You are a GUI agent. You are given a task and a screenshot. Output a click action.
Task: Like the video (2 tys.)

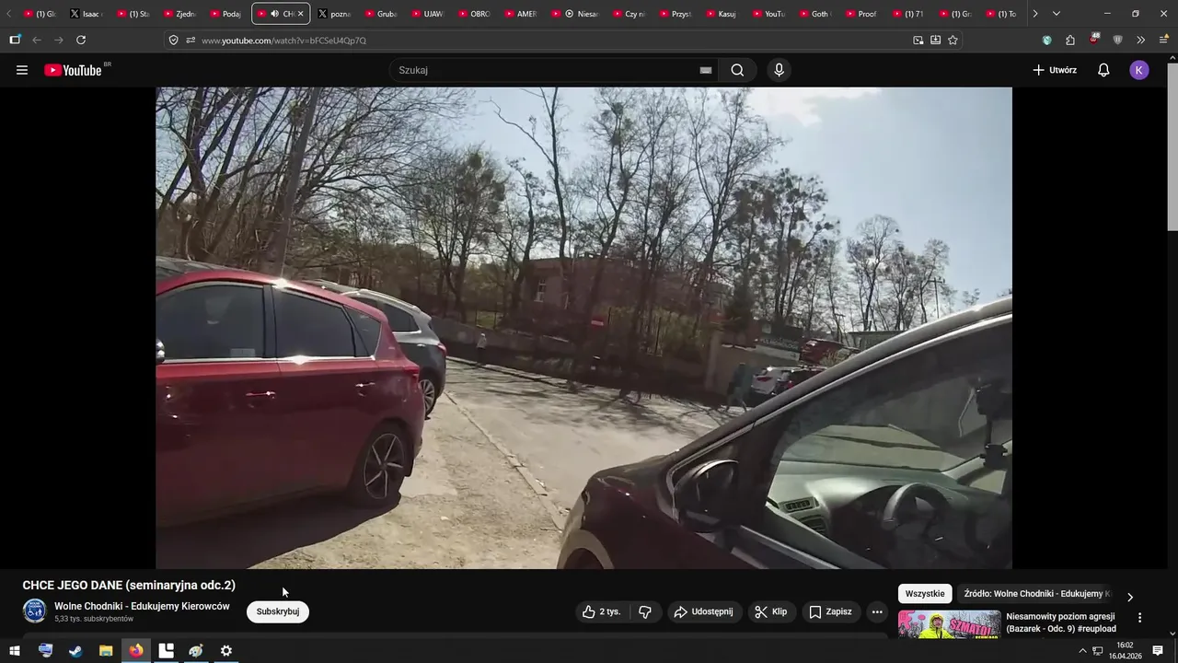(x=602, y=611)
